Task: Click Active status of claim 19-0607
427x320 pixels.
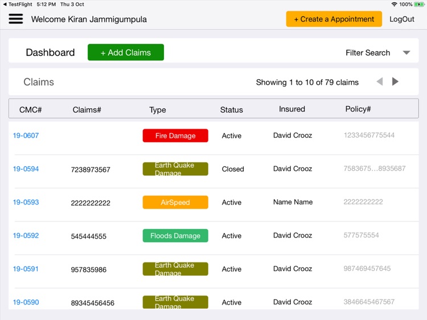Action: coord(232,136)
